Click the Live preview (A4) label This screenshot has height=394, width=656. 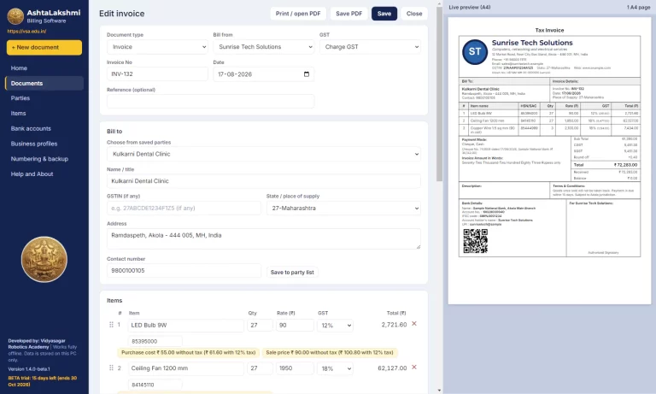point(470,7)
